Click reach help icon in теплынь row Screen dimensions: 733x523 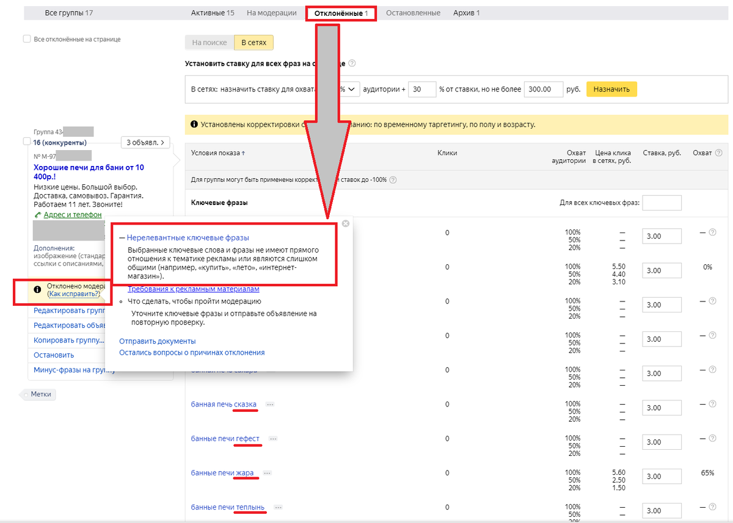[712, 507]
